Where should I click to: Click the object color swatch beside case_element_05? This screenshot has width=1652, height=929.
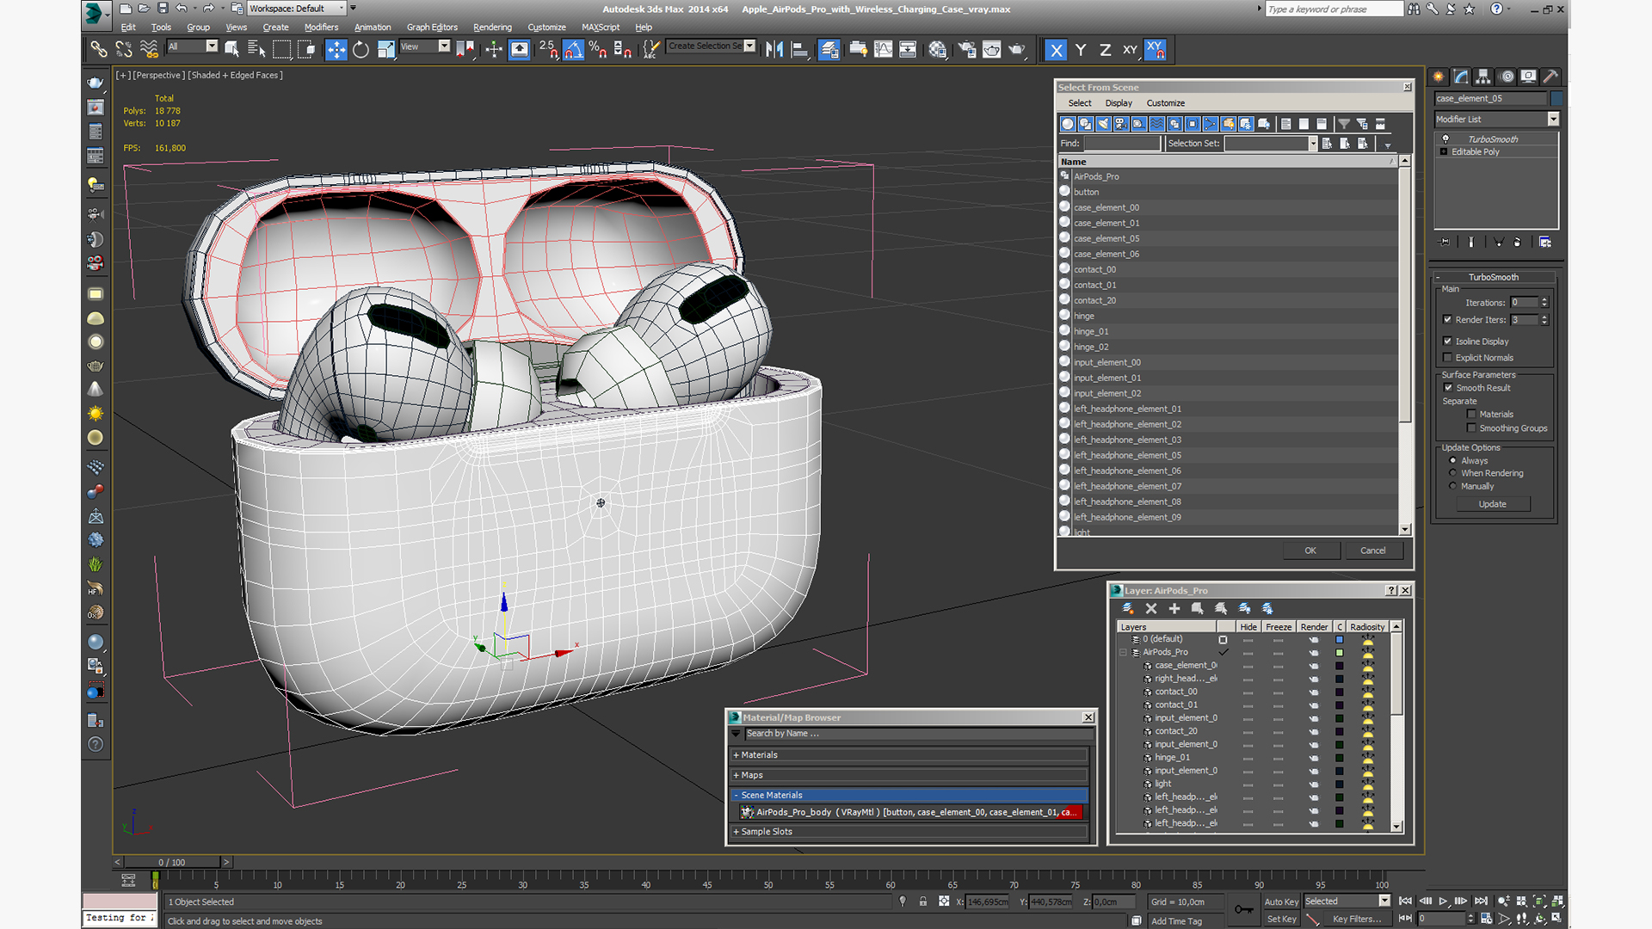(x=1556, y=98)
